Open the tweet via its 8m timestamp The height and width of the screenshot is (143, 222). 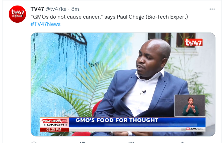(x=75, y=9)
